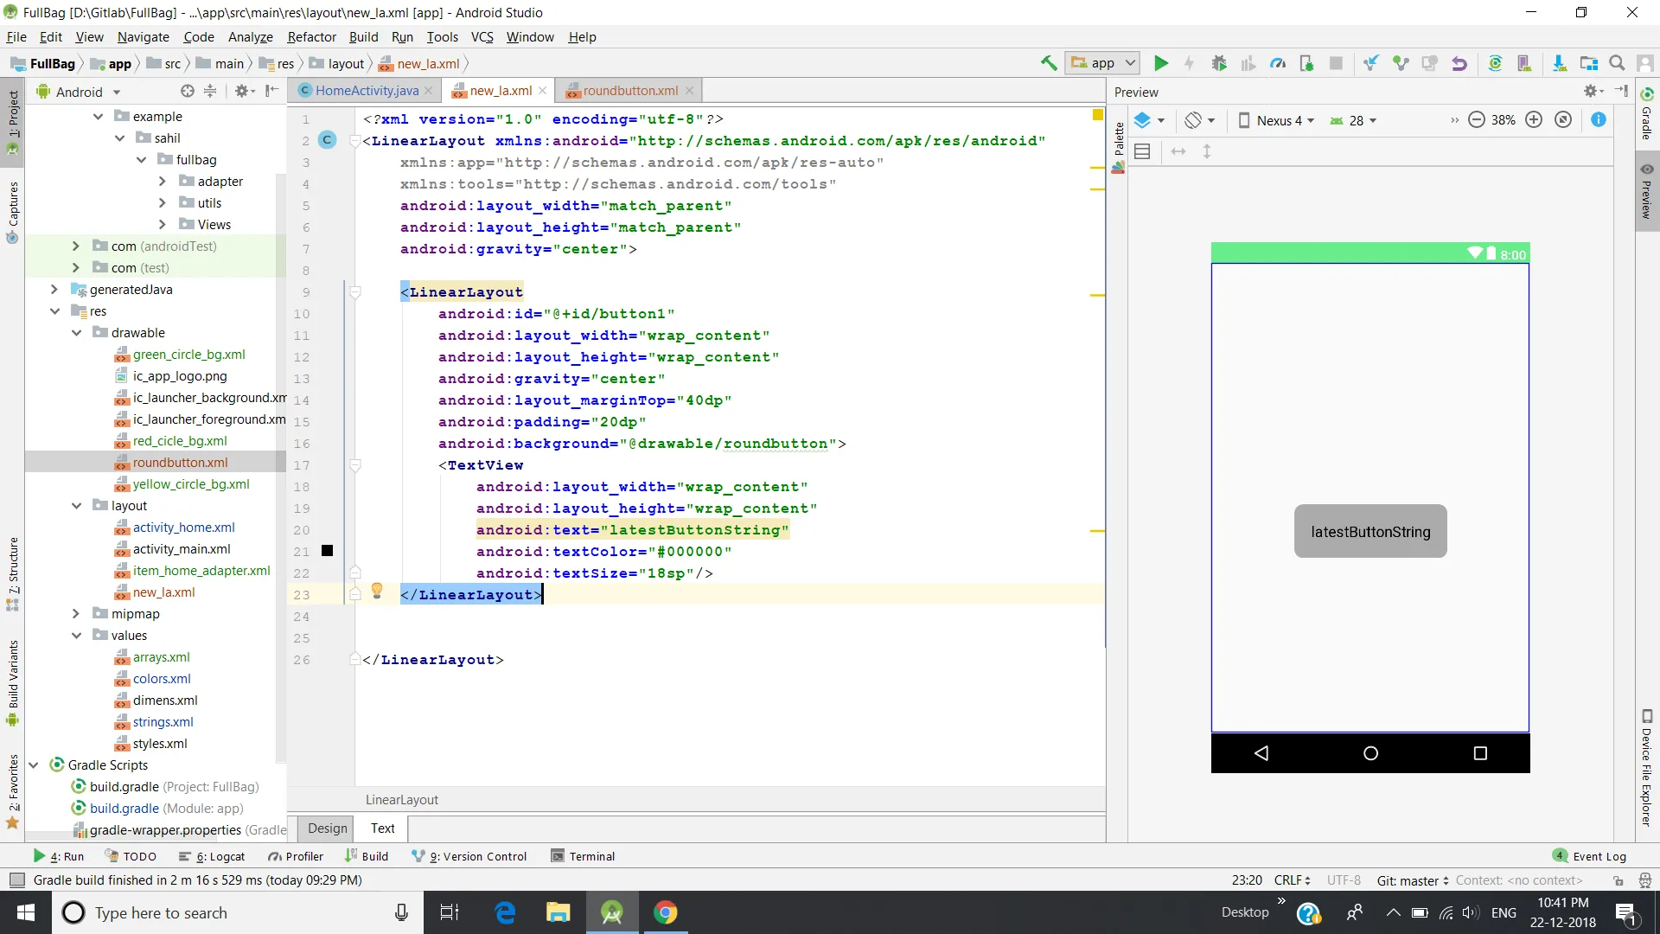Switch to HomeActivity.java tab

[366, 90]
